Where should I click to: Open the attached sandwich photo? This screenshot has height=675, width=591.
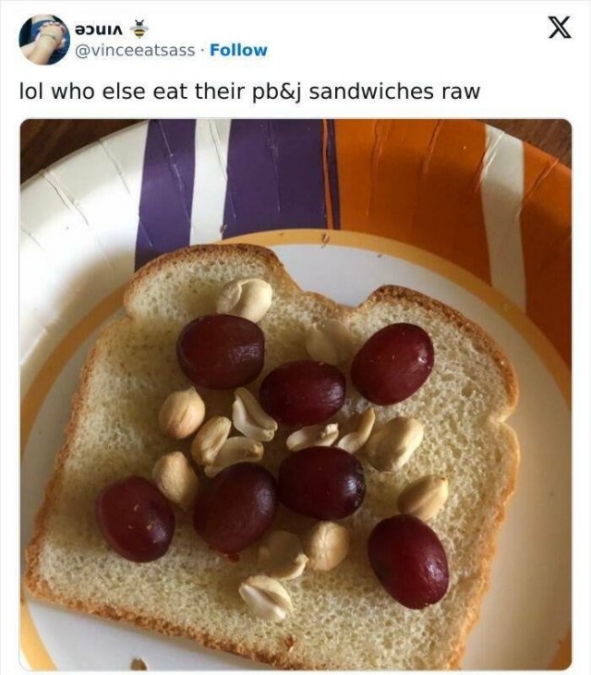(x=295, y=394)
